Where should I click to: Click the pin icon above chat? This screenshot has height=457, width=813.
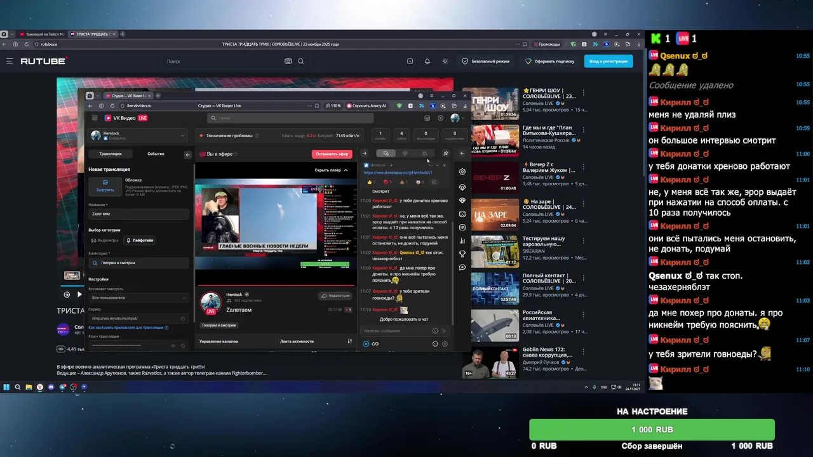[446, 154]
